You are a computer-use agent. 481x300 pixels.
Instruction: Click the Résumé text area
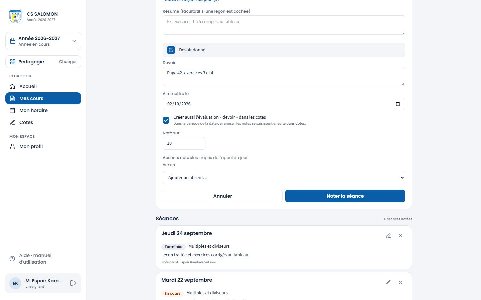coord(284,25)
